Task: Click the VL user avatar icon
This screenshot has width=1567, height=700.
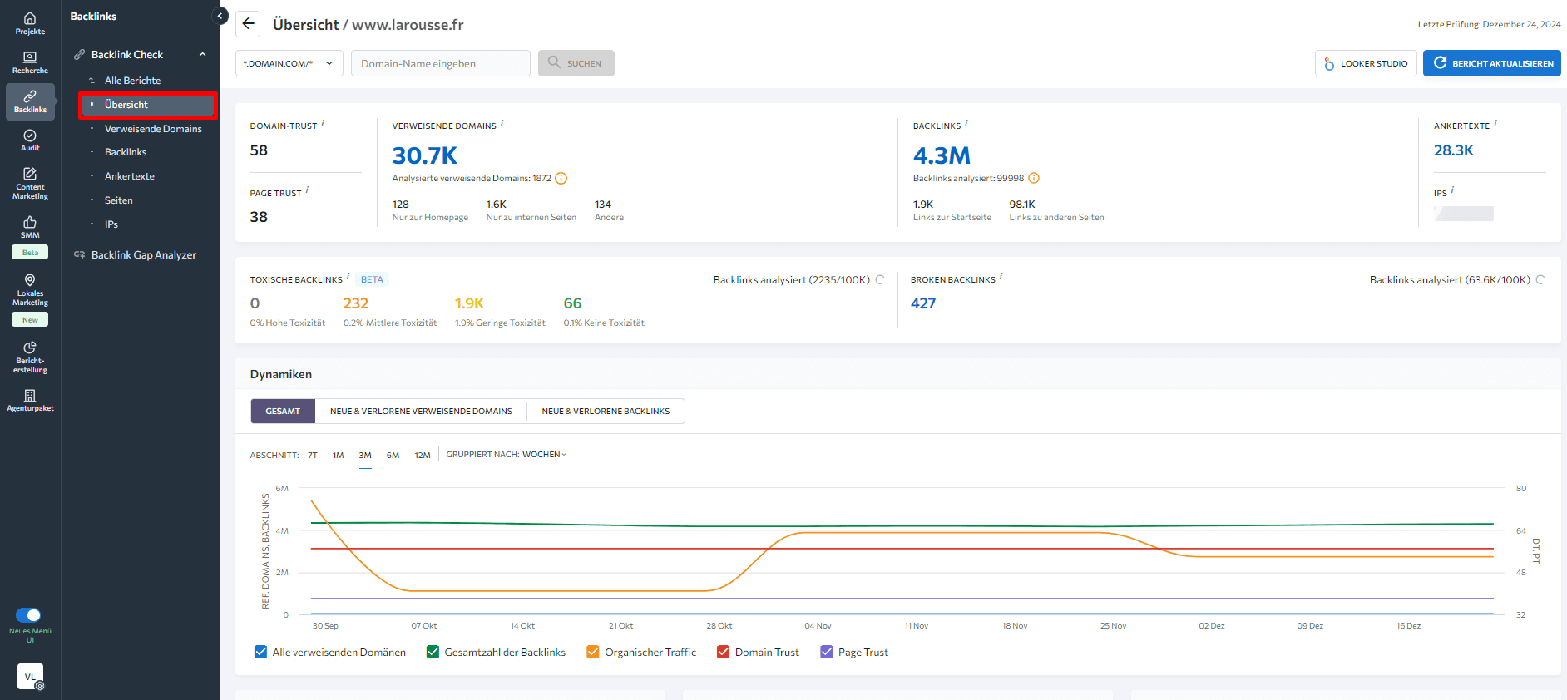Action: click(x=30, y=677)
